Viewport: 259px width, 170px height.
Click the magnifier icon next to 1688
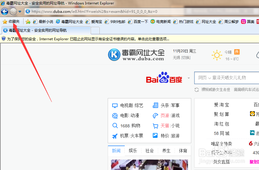pyautogui.click(x=115, y=126)
